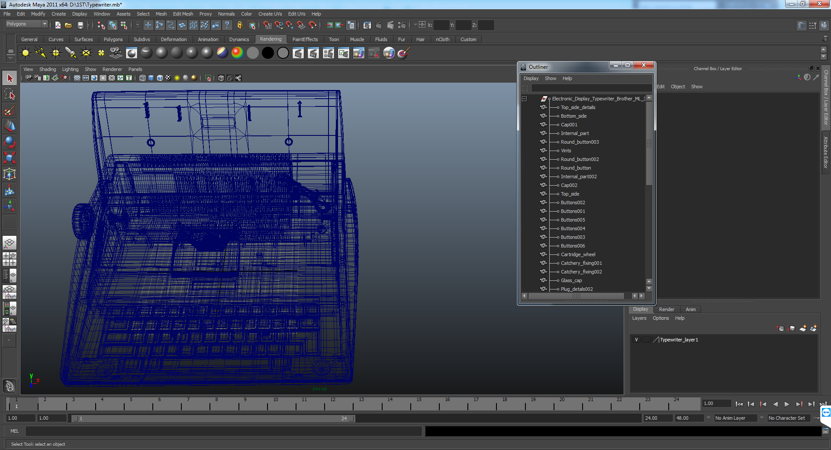
Task: Click the Maya logo icon at bottom-left
Action: tap(10, 386)
